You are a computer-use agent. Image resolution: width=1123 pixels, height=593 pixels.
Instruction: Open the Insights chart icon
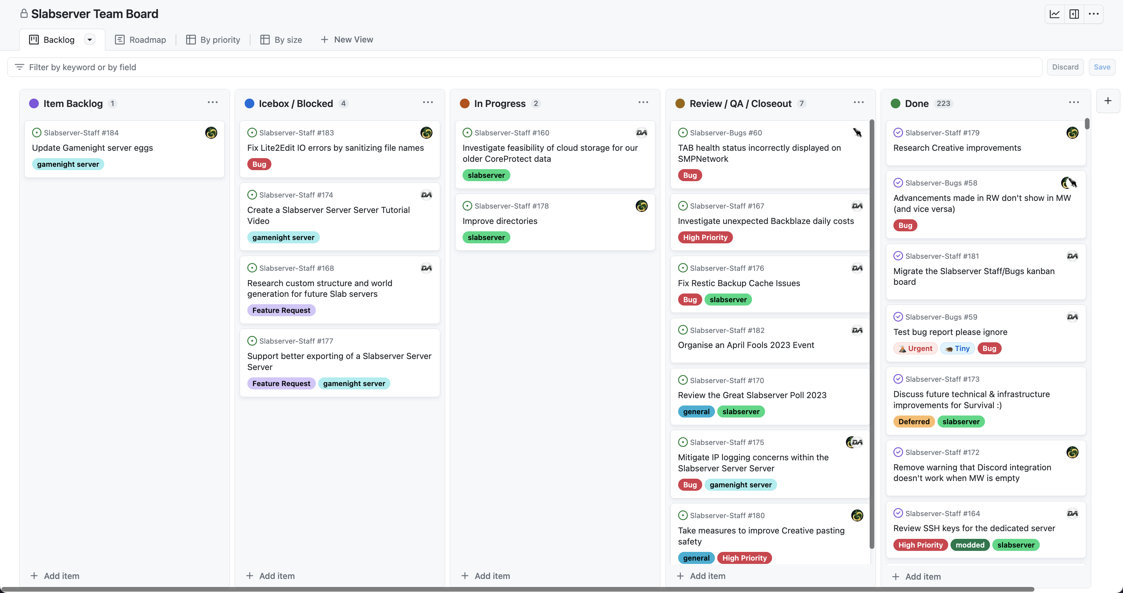tap(1054, 14)
